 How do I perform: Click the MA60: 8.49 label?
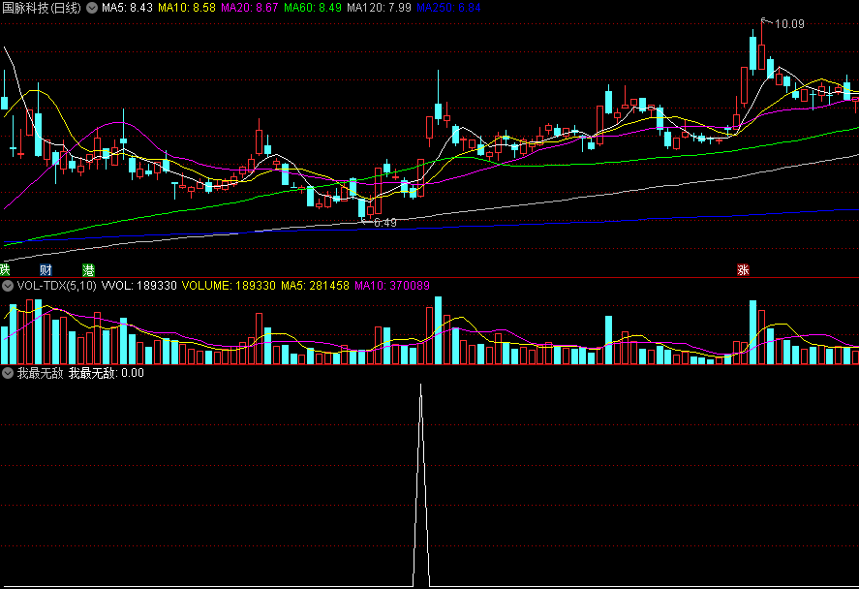[312, 8]
